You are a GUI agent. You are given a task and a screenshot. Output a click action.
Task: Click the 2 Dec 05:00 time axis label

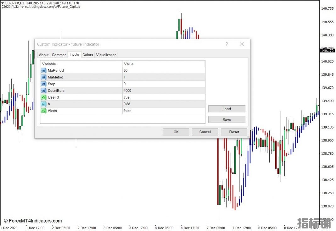pos(61,228)
